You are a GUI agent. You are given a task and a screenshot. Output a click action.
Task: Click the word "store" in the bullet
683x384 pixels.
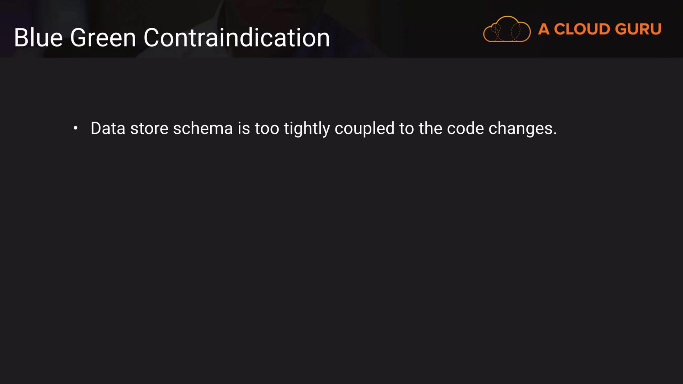coord(149,128)
